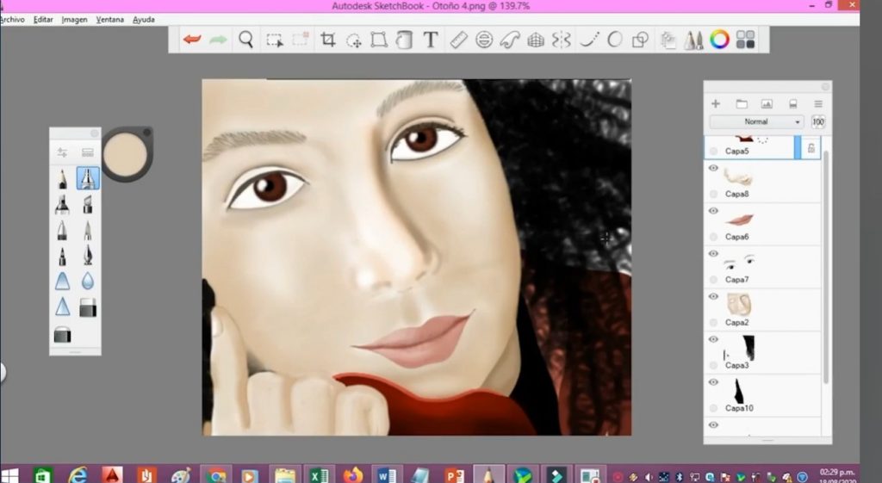Toggle visibility of layer Capa6
882x483 pixels.
(x=713, y=211)
